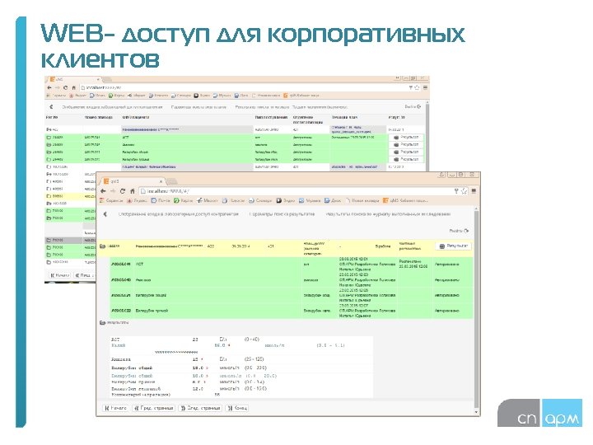The height and width of the screenshot is (445, 593).
Task: Close the qMS tab in the front browser window
Action: click(x=161, y=181)
